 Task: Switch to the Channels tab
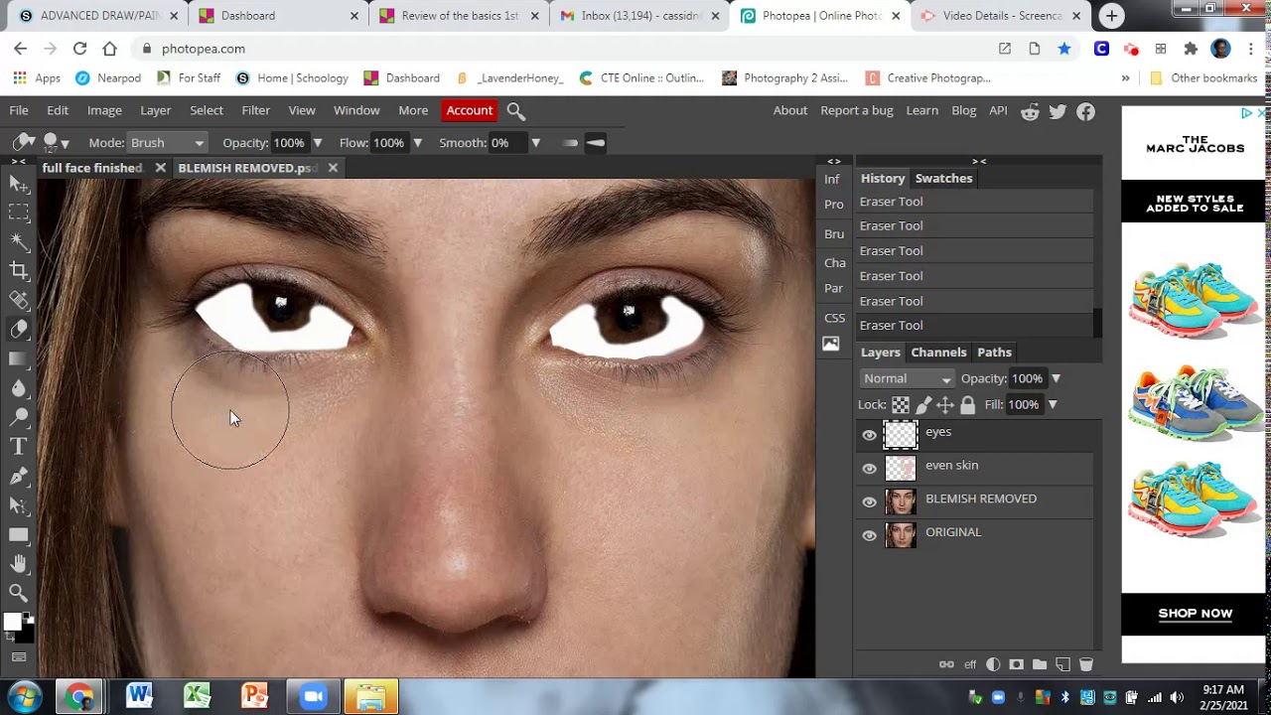click(938, 352)
